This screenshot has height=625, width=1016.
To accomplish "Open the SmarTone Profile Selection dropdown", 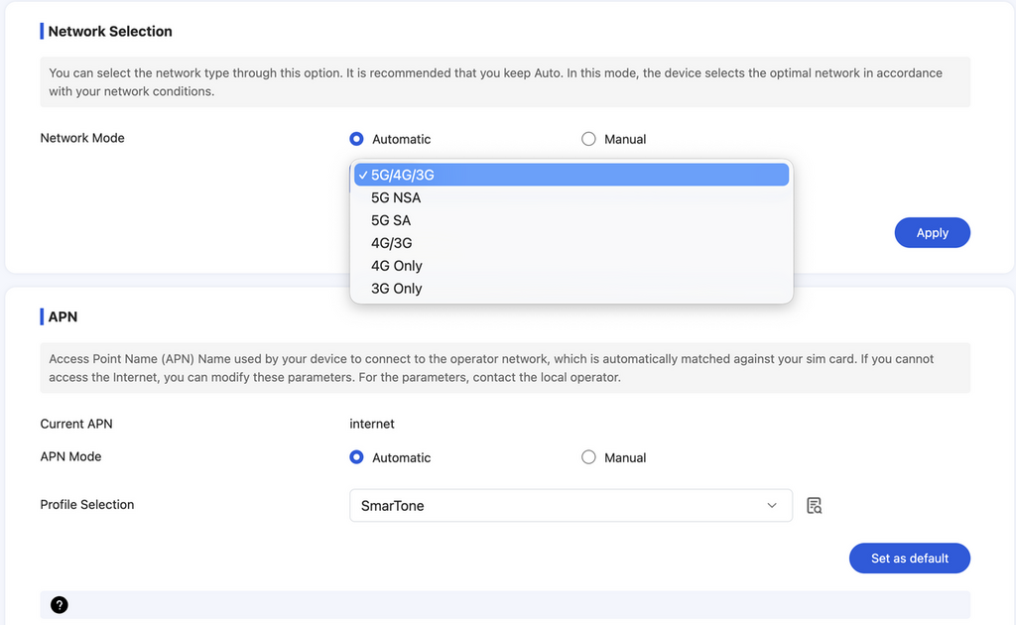I will tap(571, 505).
